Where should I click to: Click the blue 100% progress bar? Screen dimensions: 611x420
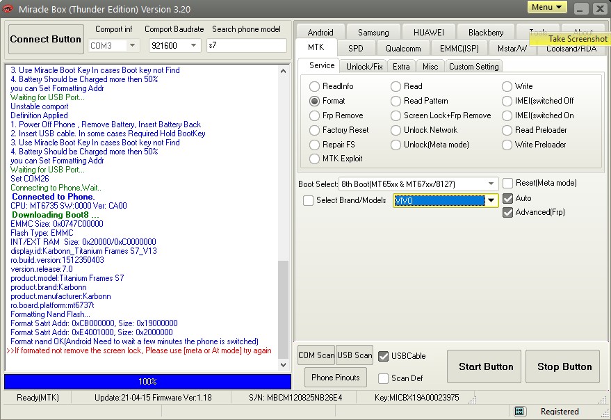coord(147,382)
